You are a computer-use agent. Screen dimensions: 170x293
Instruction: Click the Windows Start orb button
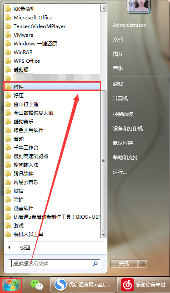click(x=11, y=285)
